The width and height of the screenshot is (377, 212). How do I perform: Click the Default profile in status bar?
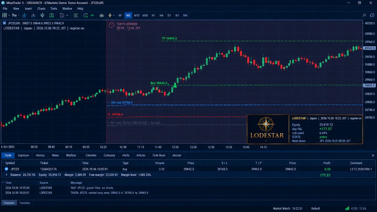[315, 208]
